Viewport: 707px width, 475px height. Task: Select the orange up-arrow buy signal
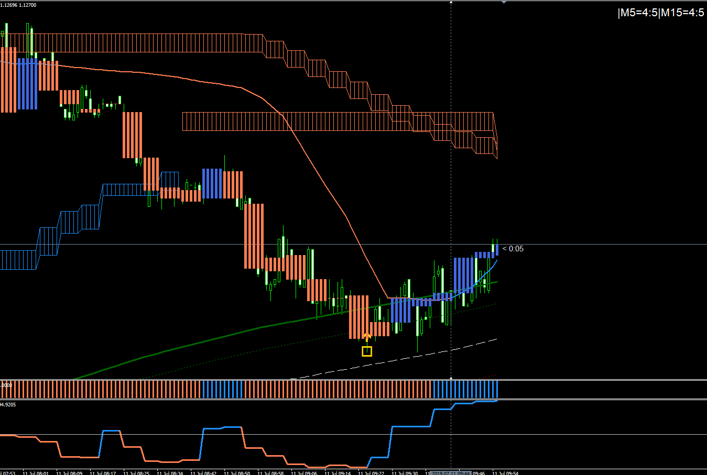(367, 337)
